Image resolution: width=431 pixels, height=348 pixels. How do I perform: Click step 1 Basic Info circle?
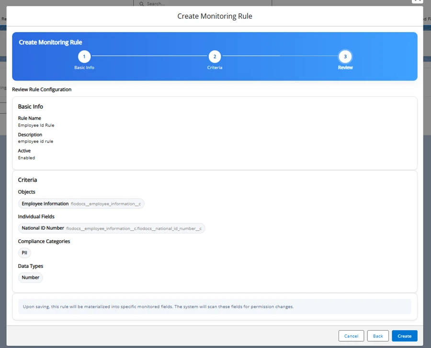[x=84, y=56]
